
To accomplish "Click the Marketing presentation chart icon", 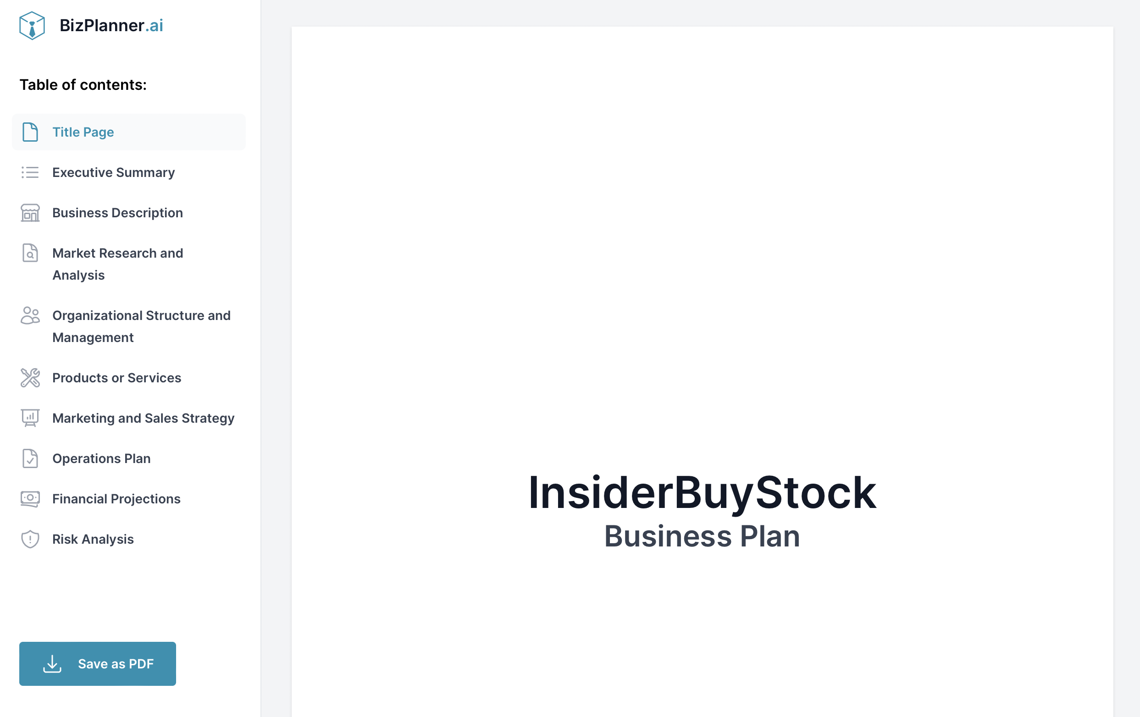I will coord(30,419).
